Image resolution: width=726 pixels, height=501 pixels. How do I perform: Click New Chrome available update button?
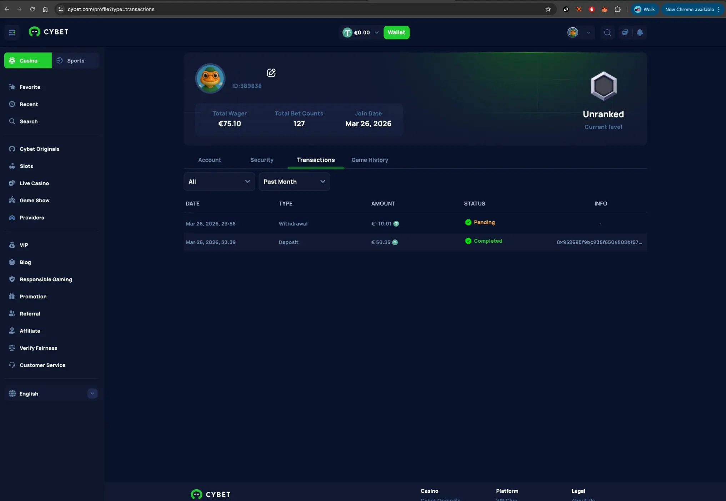coord(690,9)
